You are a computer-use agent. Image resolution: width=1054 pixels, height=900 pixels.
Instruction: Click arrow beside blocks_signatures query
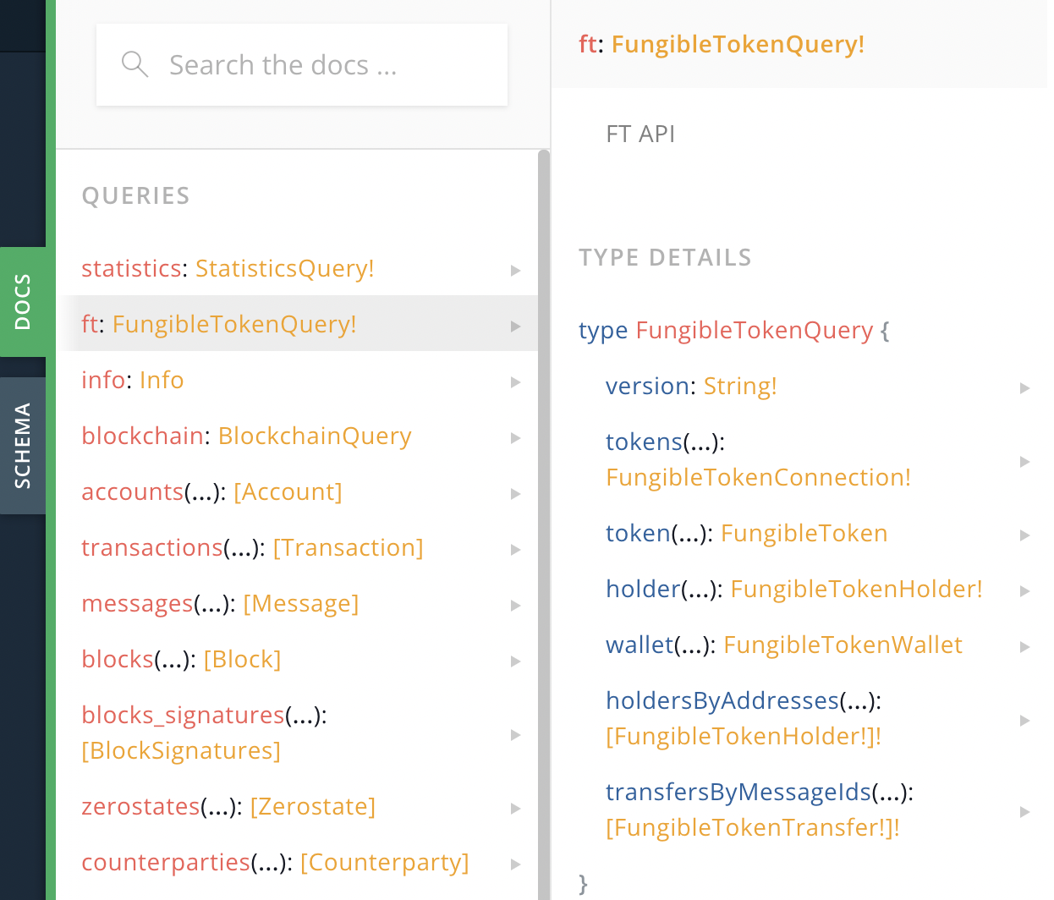[515, 734]
